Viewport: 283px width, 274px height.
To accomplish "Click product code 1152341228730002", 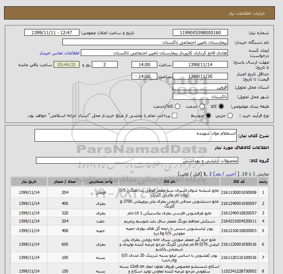I will pos(239,271).
